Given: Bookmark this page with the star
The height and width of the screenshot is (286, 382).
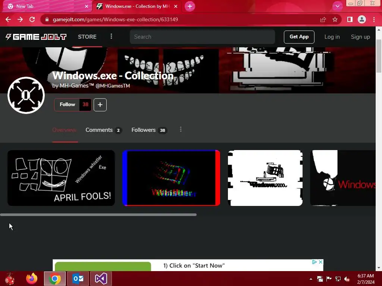Looking at the screenshot, I should point(335,19).
